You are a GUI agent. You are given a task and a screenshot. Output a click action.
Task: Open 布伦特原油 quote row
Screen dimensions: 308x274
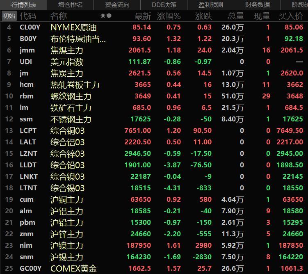78,39
